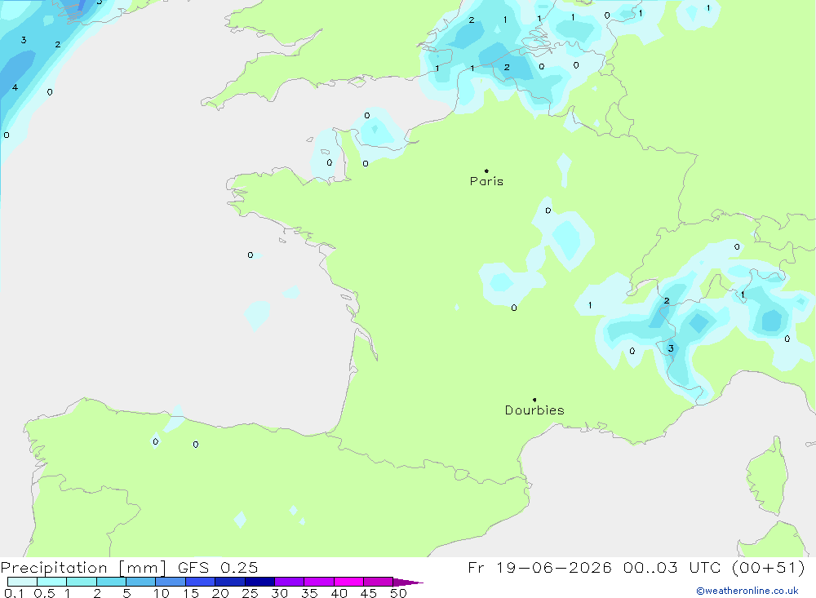This screenshot has width=816, height=598.
Task: Open the weatheronline.co.uk copyright link
Action: click(x=747, y=591)
